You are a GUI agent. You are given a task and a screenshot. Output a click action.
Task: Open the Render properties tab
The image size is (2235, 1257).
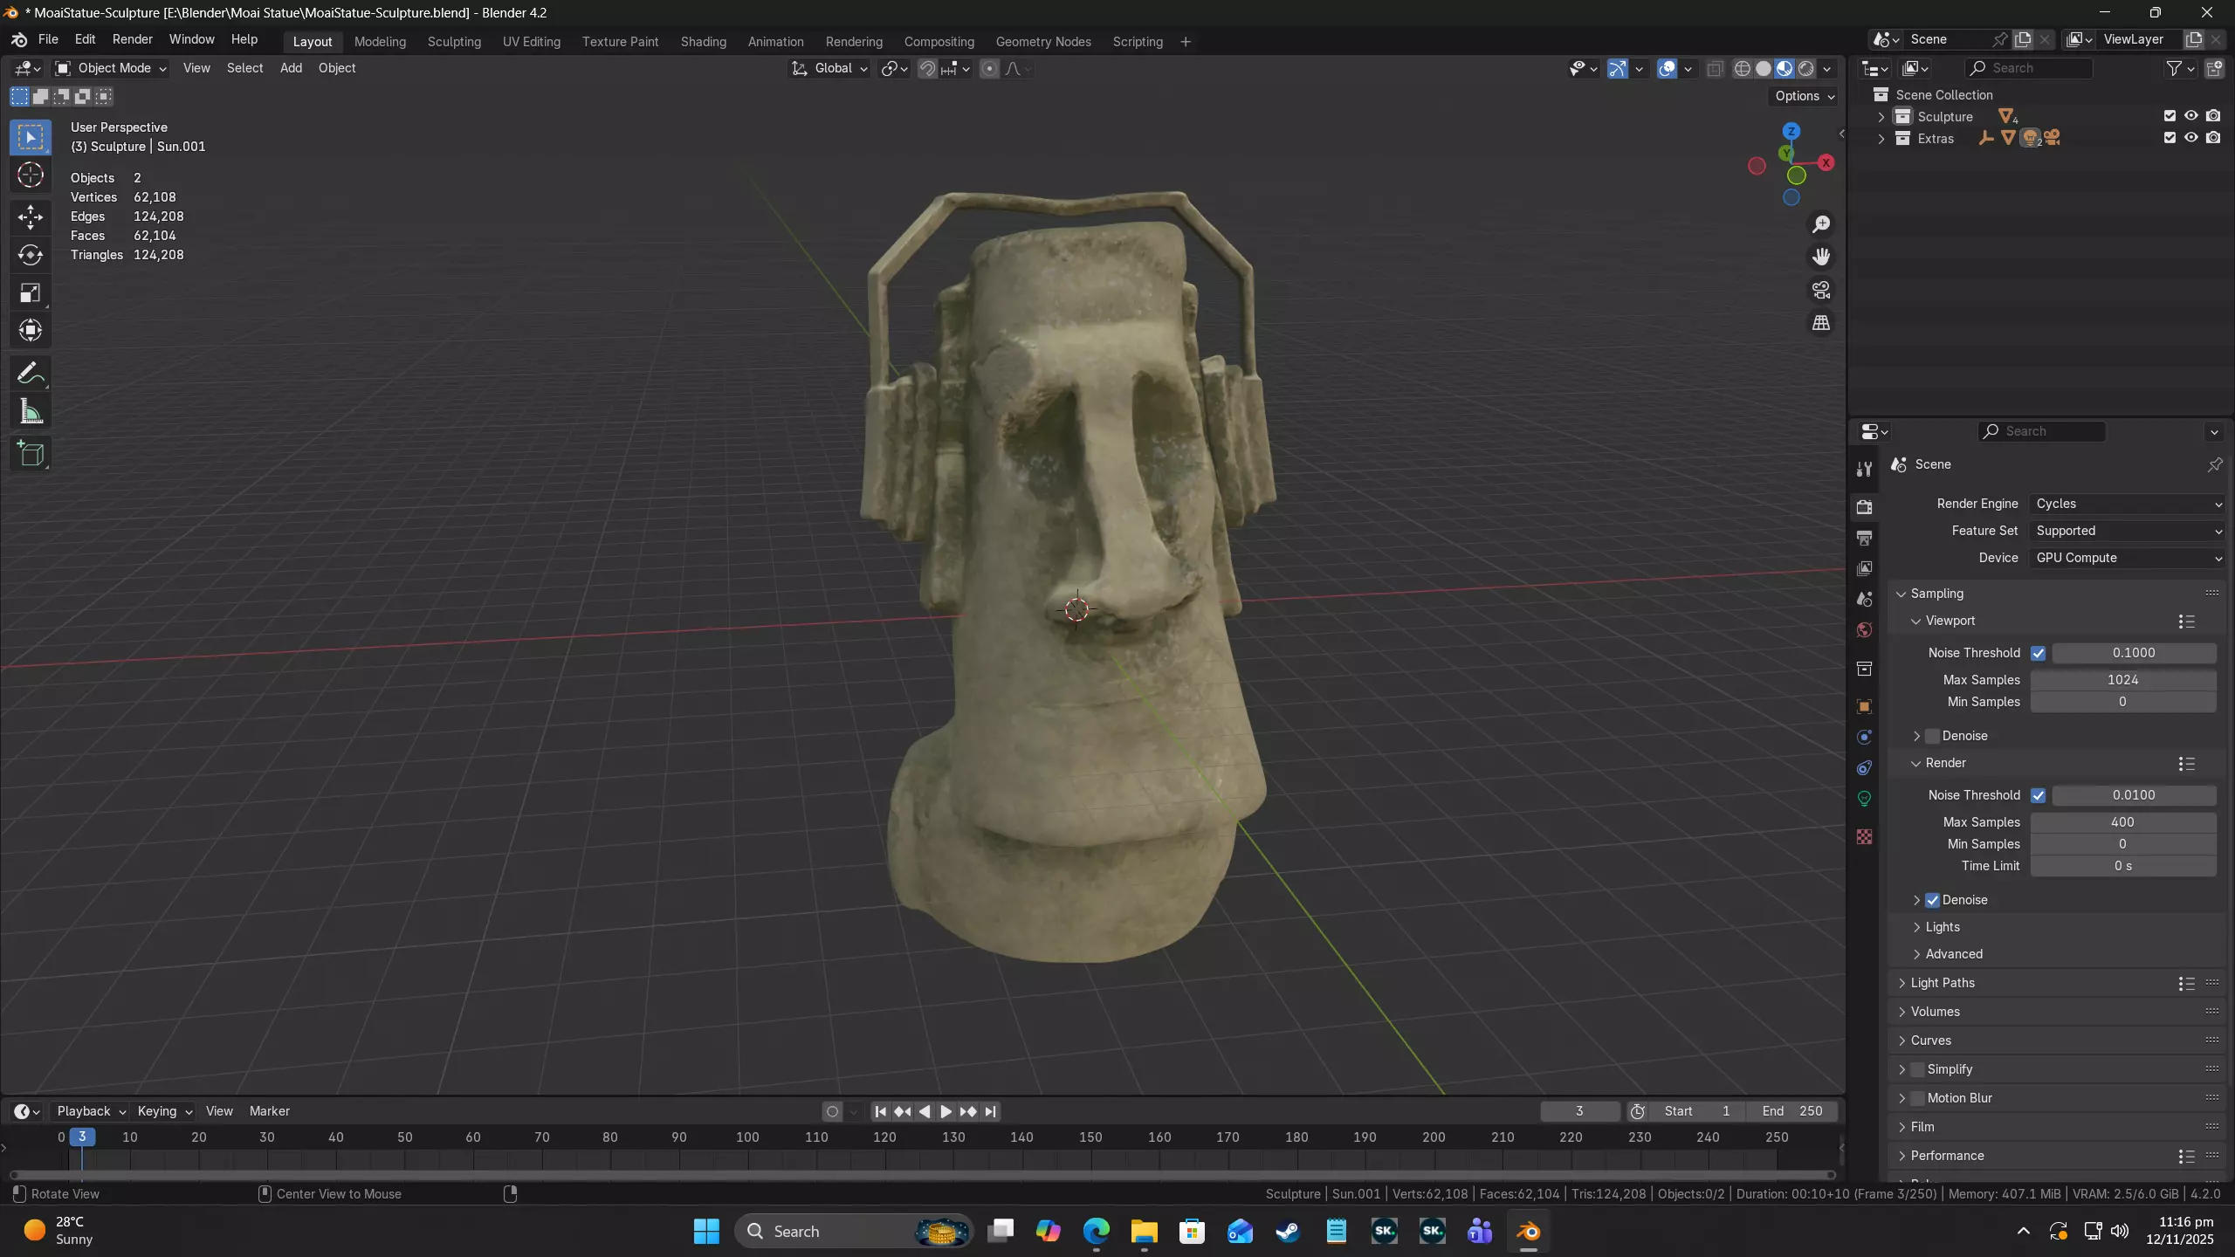(1864, 507)
